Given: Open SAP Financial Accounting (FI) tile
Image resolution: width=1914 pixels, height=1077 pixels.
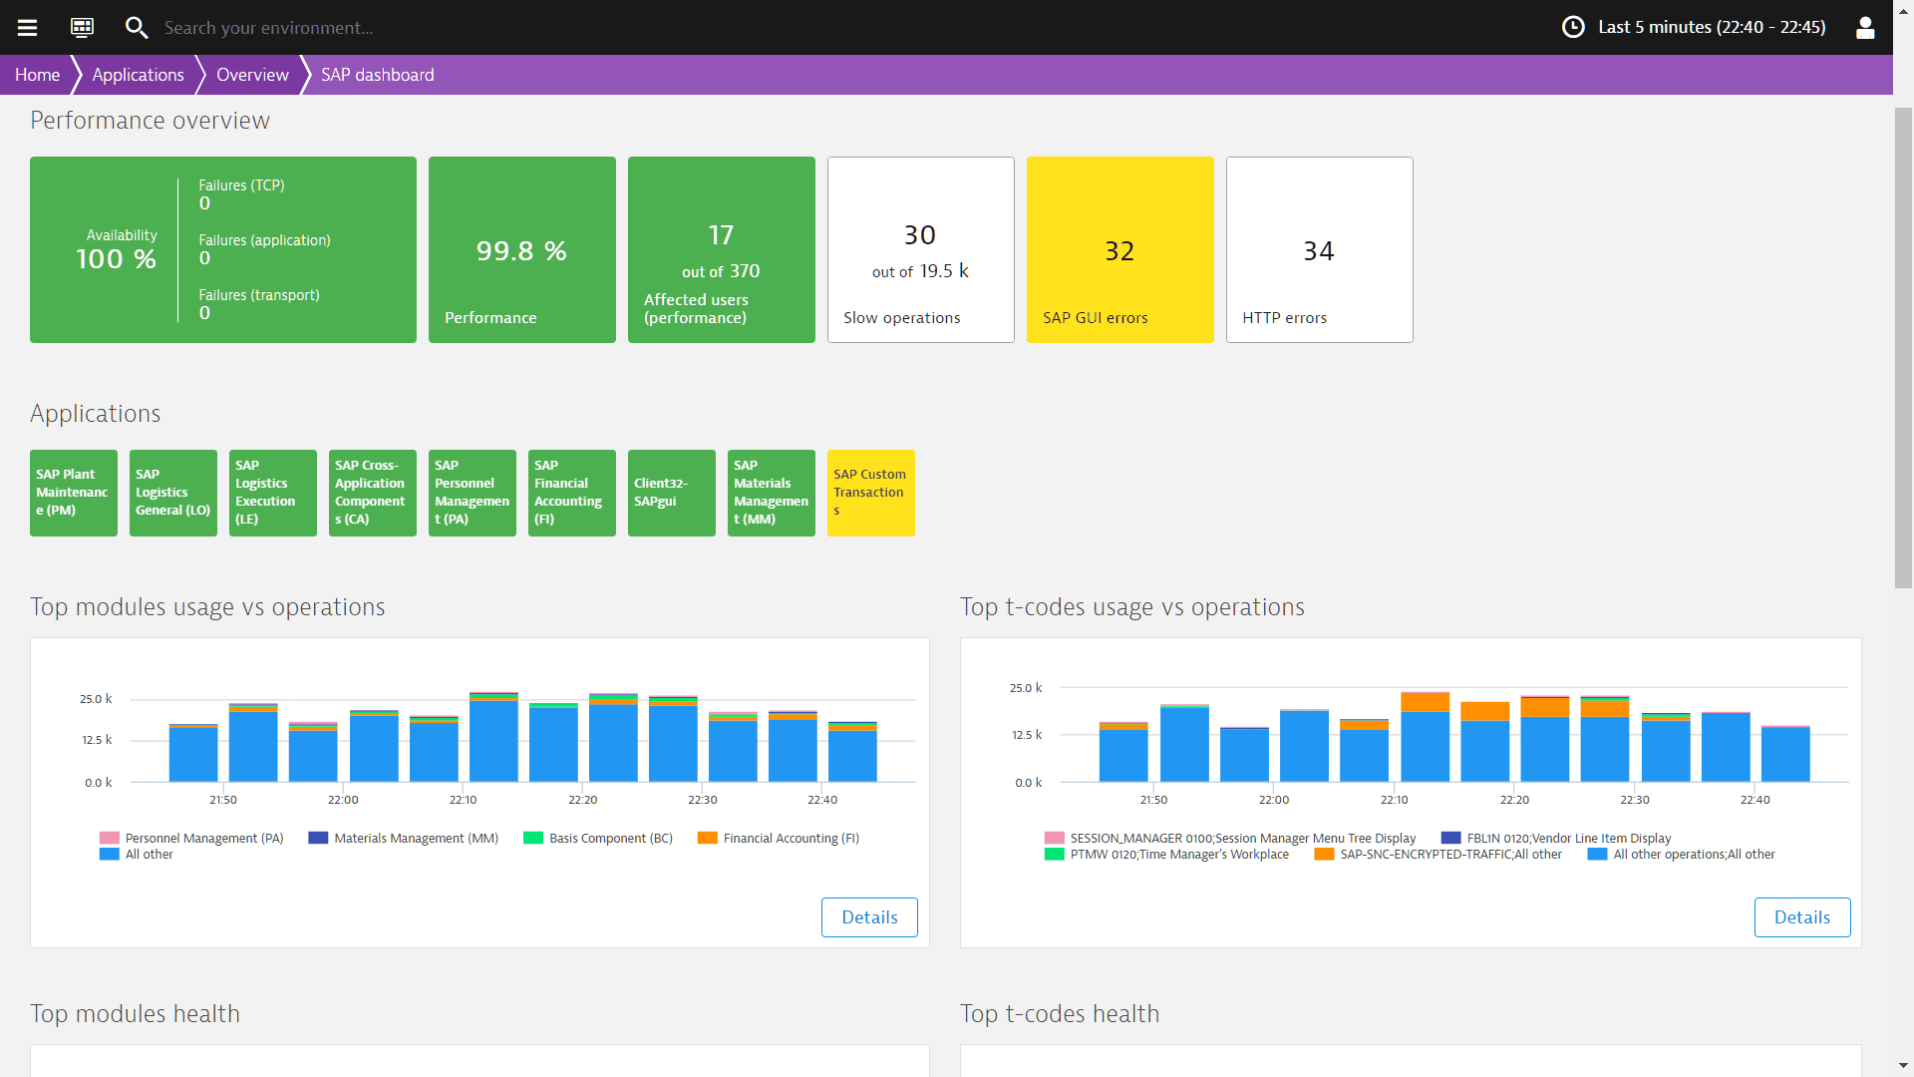Looking at the screenshot, I should tap(572, 493).
